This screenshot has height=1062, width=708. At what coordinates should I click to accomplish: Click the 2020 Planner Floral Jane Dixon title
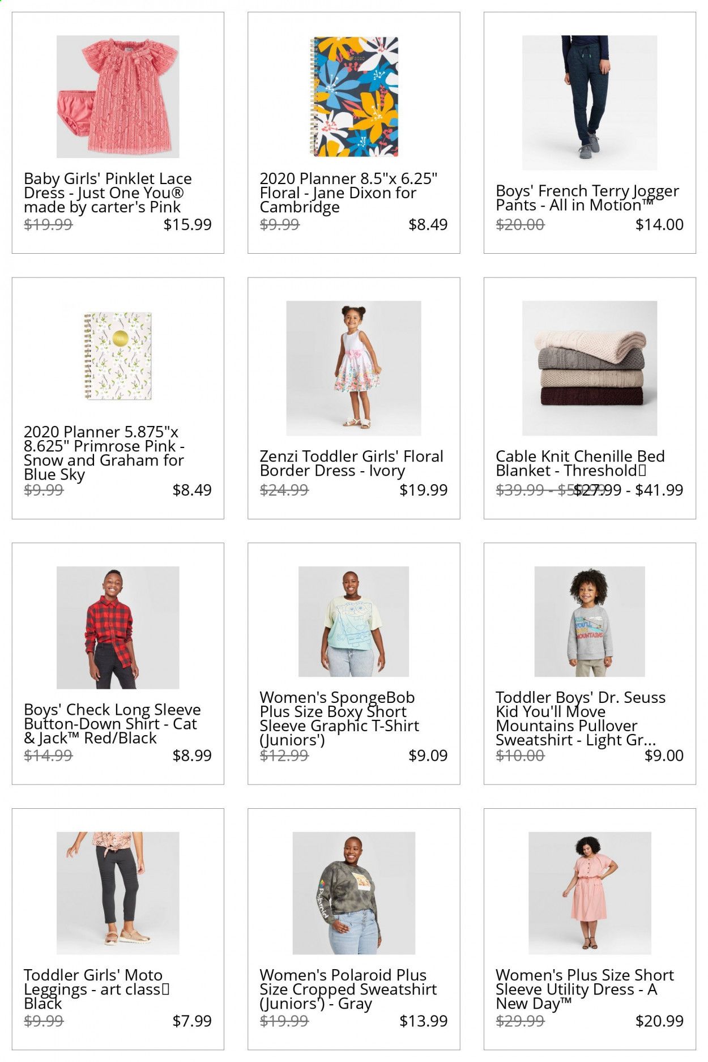point(348,193)
